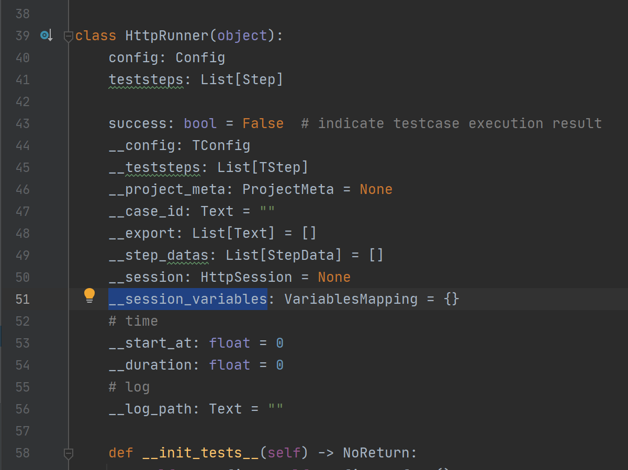628x470 pixels.
Task: Collapse the __init_tests__ method fold marker
Action: pos(68,453)
